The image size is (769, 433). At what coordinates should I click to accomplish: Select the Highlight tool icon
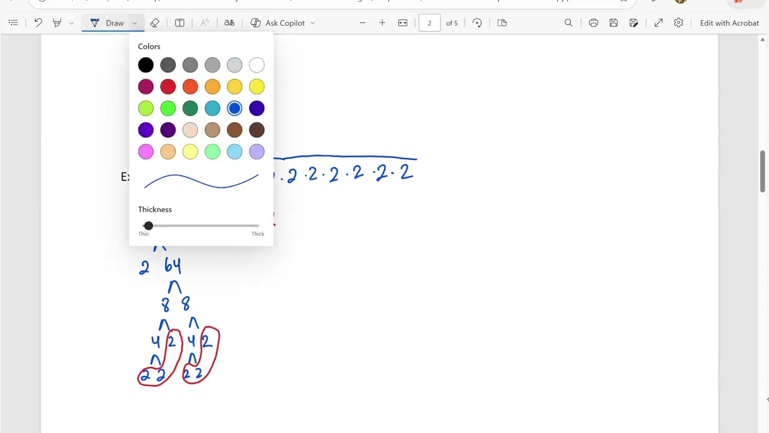pos(57,23)
